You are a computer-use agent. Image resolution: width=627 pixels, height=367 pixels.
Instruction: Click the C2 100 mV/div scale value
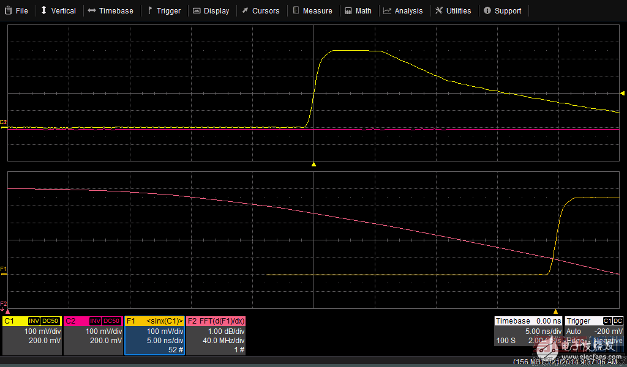click(103, 332)
